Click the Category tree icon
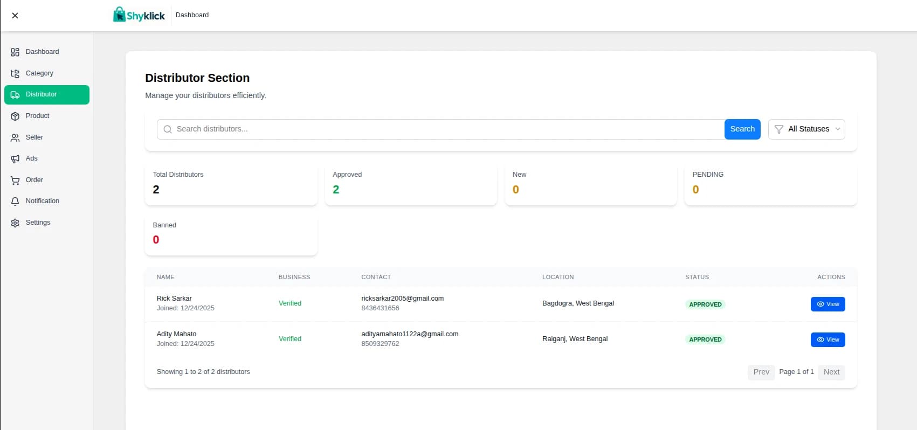This screenshot has width=917, height=430. pos(15,74)
